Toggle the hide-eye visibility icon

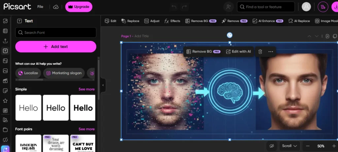[272, 146]
